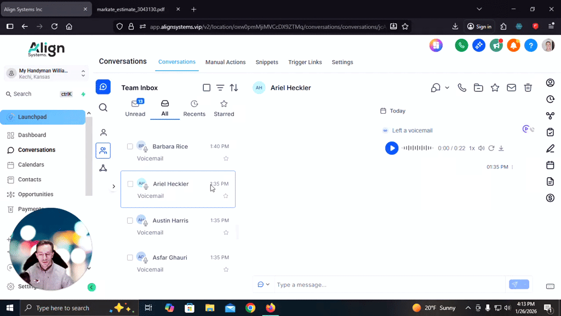Collapse the sidebar with green chevron
This screenshot has height=316, width=561.
coord(91,287)
